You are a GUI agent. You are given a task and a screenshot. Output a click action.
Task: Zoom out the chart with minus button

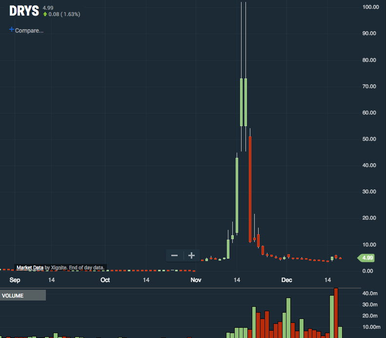pyautogui.click(x=174, y=255)
